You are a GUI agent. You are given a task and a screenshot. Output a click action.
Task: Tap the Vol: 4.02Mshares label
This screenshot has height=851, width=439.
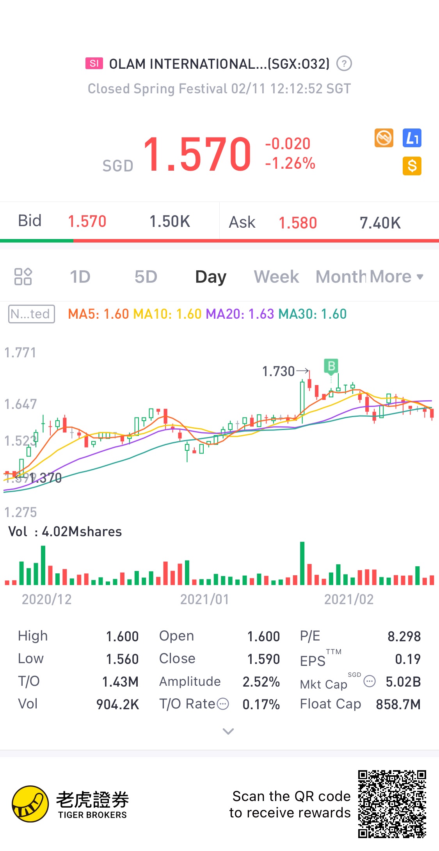[65, 532]
